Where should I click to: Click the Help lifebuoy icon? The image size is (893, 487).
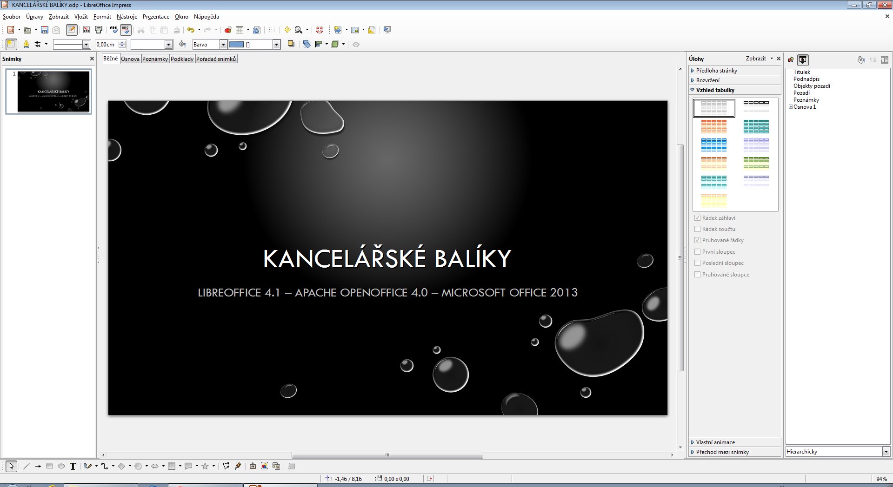click(x=320, y=30)
